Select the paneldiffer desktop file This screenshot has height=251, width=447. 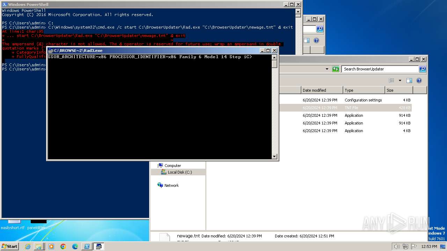tap(38, 225)
